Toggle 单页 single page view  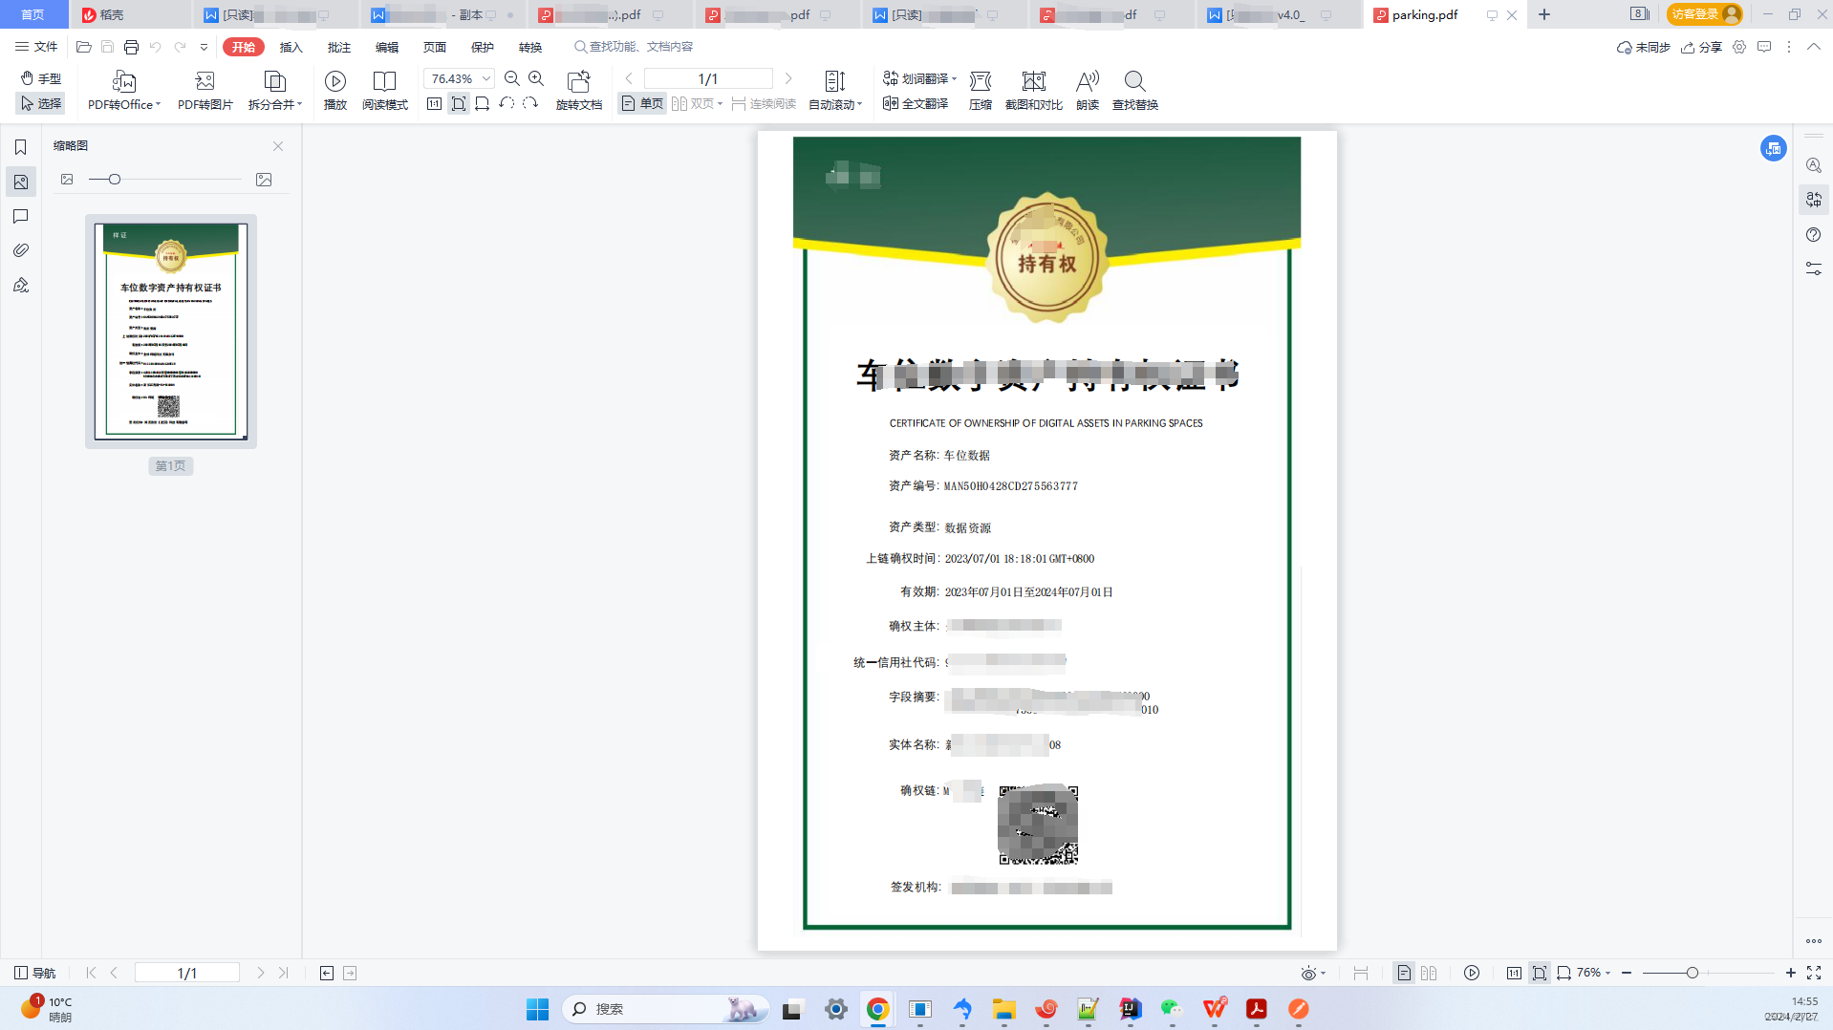click(640, 103)
